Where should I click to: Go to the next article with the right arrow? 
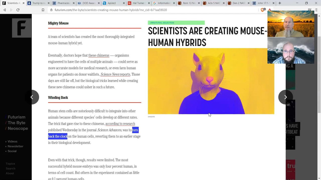[x=285, y=97]
